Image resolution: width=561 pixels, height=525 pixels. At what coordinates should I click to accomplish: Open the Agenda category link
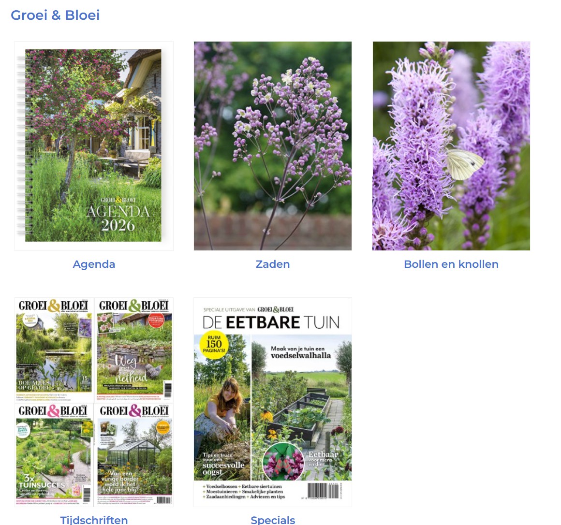click(94, 264)
